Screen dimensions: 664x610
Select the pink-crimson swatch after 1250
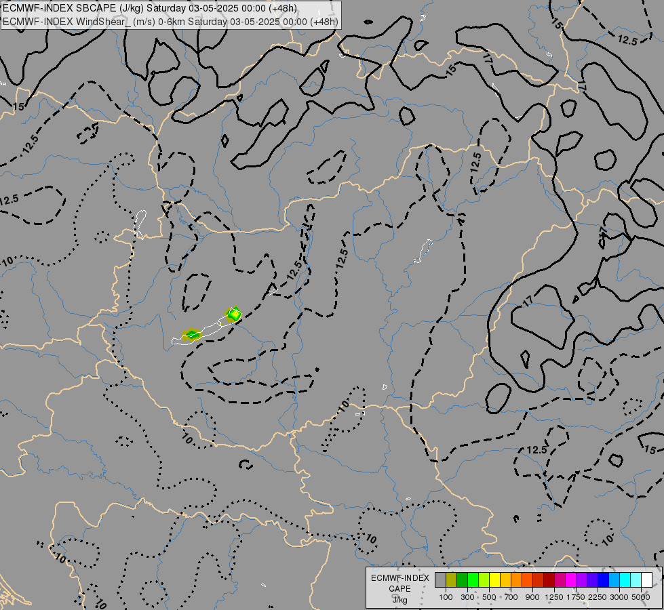[x=560, y=580]
